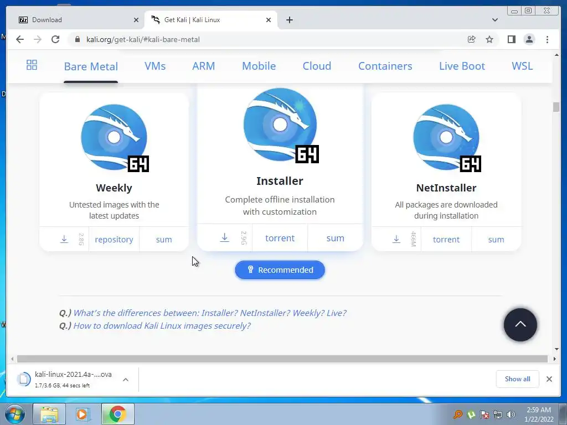Click the address bar URL
Viewport: 567px width, 425px height.
(143, 39)
